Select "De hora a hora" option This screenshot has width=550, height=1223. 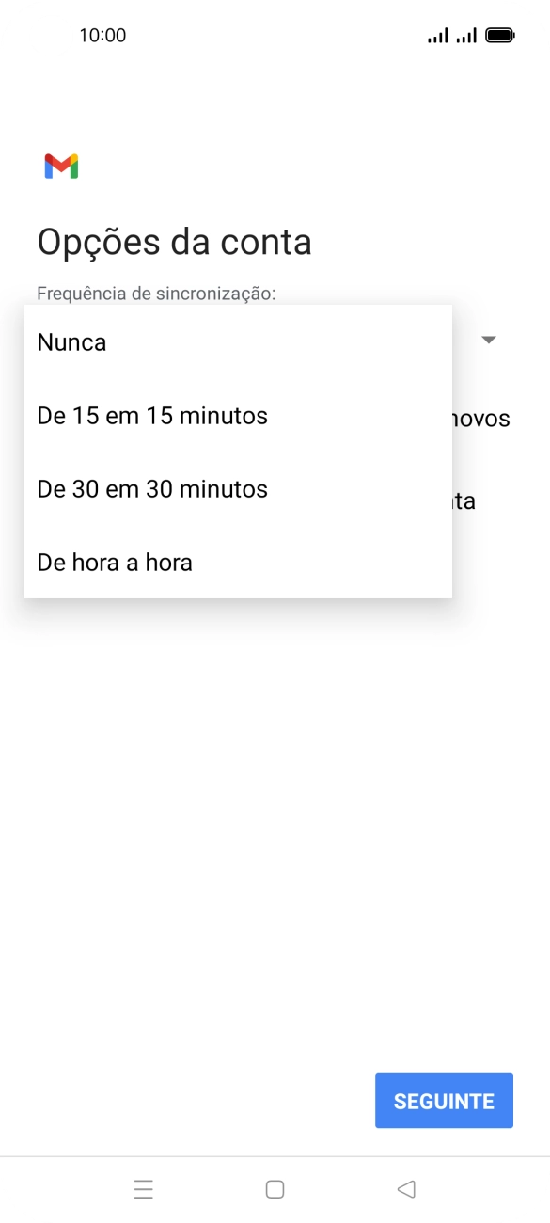pos(113,562)
